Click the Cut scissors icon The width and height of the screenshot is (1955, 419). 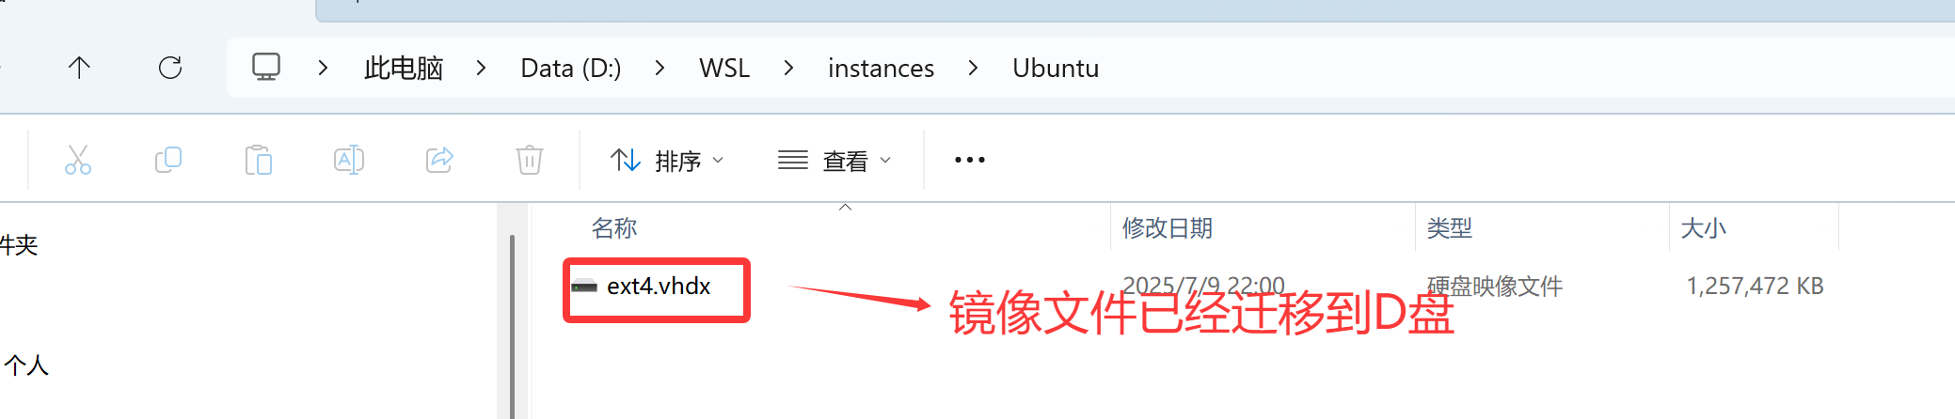(x=78, y=160)
